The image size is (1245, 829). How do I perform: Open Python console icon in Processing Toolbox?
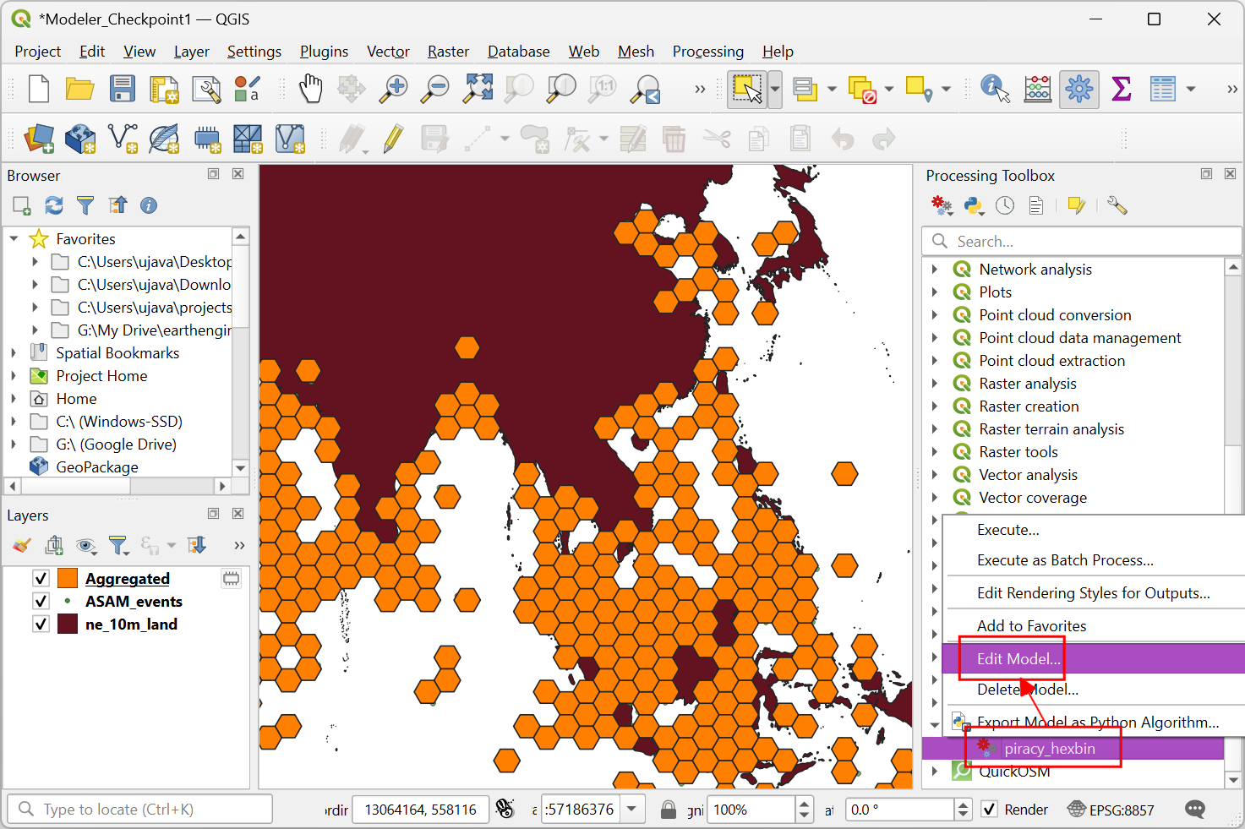pos(973,205)
